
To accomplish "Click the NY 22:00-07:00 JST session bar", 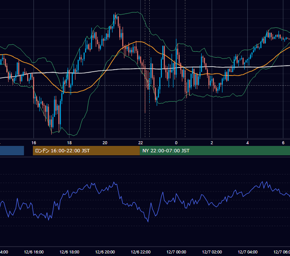I will pyautogui.click(x=215, y=151).
